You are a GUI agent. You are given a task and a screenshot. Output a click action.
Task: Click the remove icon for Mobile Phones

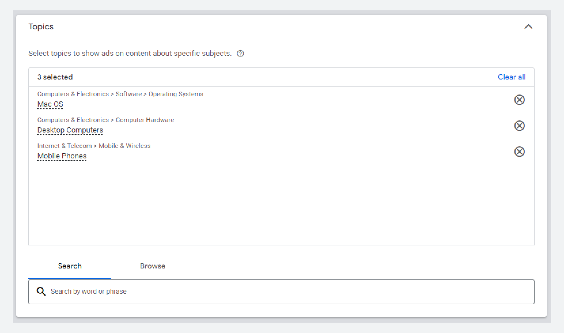tap(519, 152)
